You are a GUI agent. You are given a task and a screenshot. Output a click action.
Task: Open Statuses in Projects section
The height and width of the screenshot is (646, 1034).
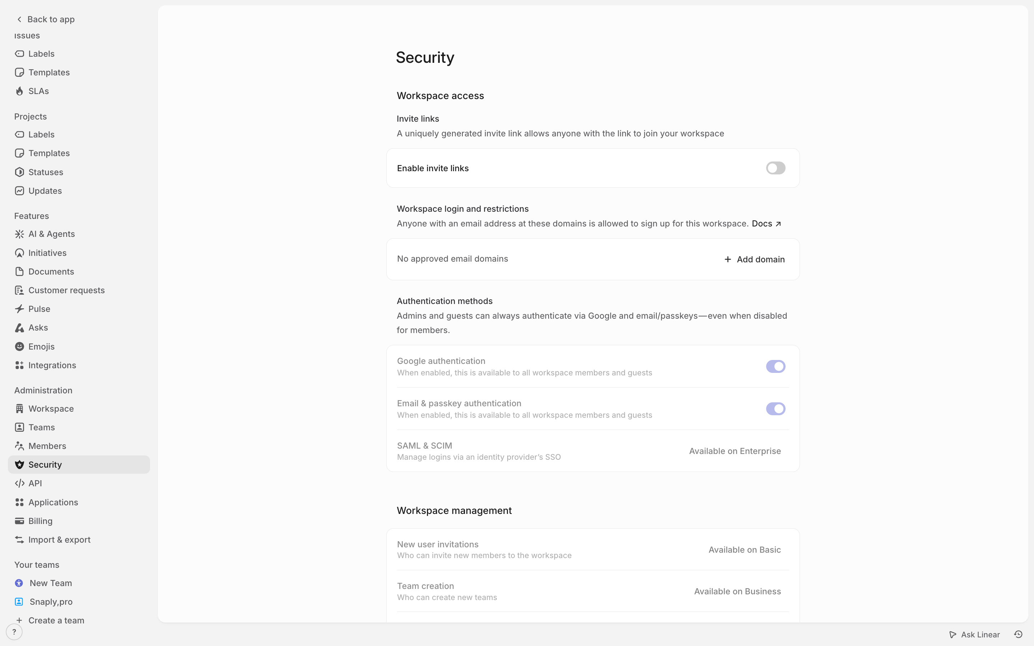click(x=79, y=172)
